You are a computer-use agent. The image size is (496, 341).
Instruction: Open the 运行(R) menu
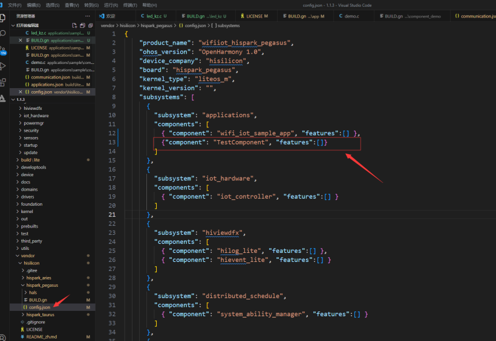[111, 5]
